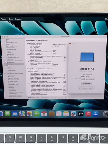Viewport: 108px width, 144px height.
Task: Click the computer icon in path bar
Action: click(x=29, y=98)
